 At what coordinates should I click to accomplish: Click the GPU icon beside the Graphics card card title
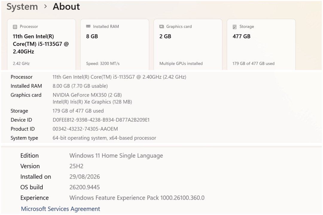(162, 27)
